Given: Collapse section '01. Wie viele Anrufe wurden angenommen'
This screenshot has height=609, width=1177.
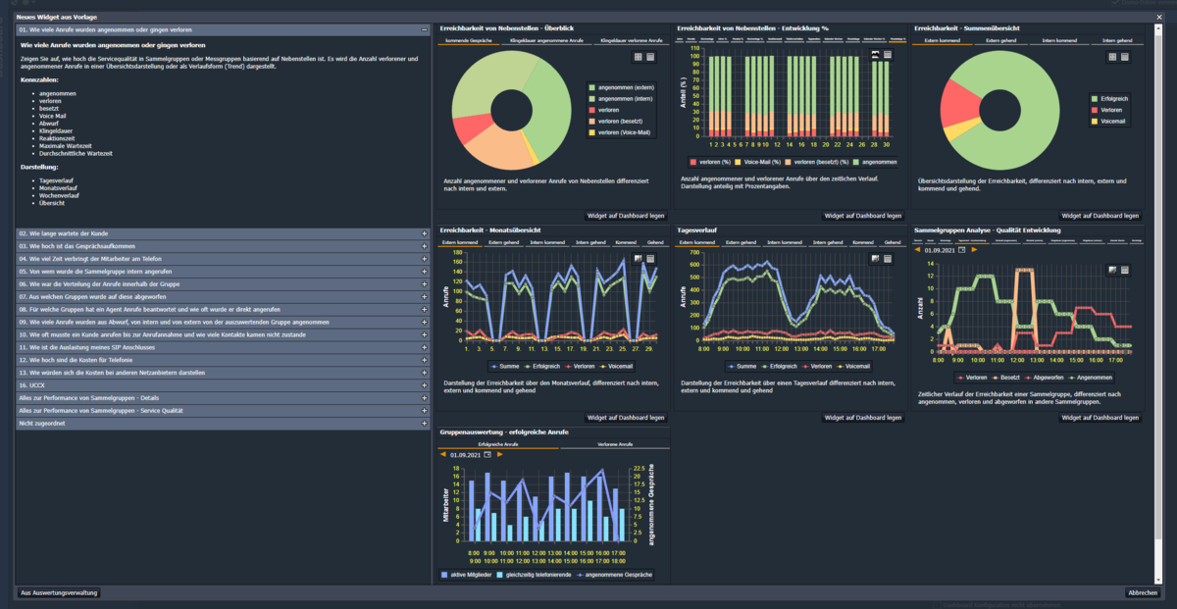Looking at the screenshot, I should (x=222, y=30).
